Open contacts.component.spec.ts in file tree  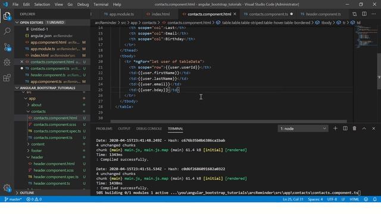[x=57, y=131]
